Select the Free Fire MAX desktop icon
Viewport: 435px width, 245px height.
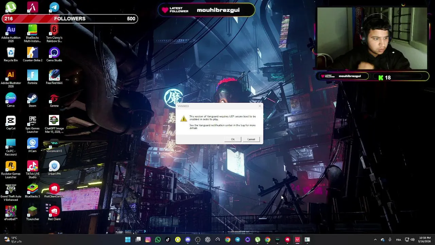coord(54,78)
